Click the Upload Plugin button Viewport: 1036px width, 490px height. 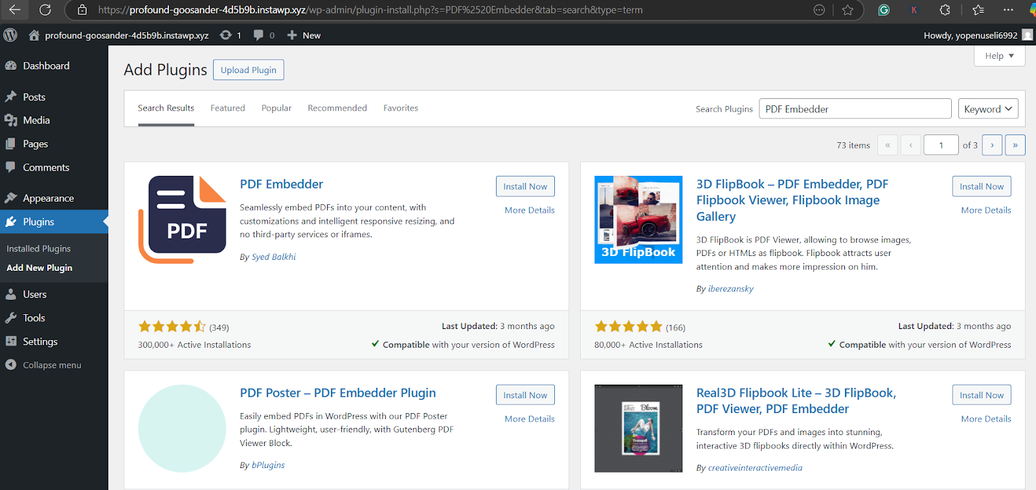coord(249,70)
